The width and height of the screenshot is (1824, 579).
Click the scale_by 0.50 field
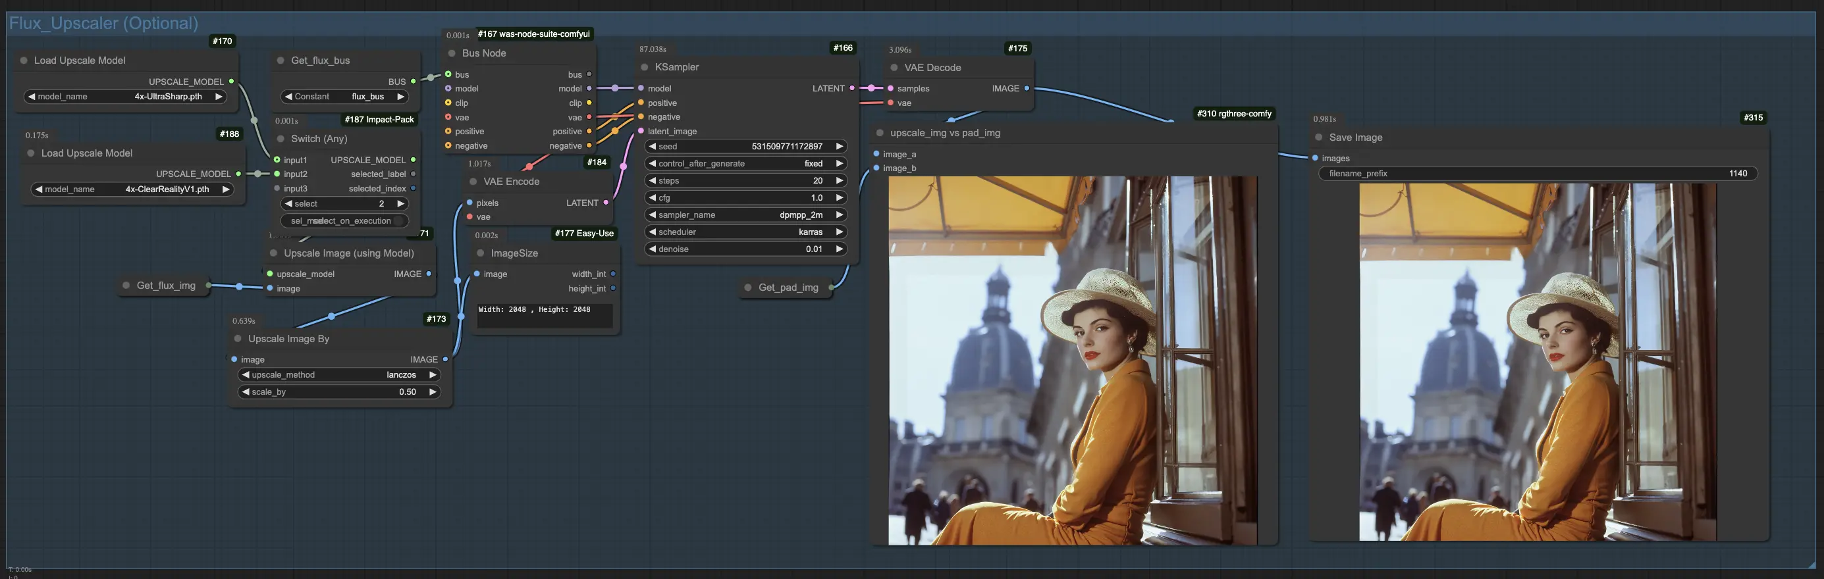point(339,391)
